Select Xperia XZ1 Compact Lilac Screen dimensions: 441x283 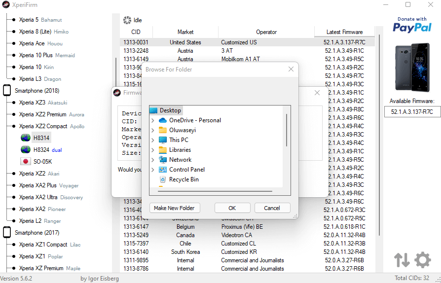click(49, 245)
